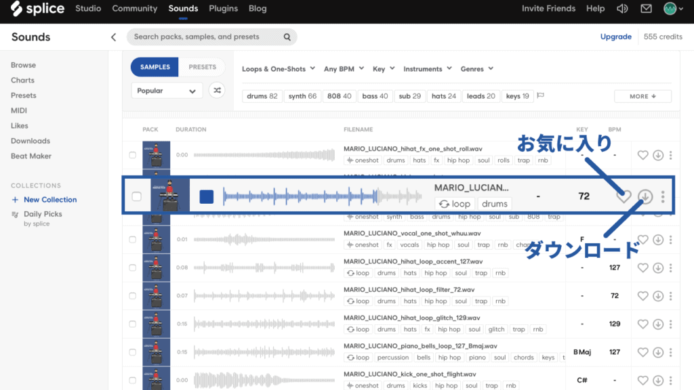Viewport: 694px width, 390px height.
Task: Stop playback with the blue square button
Action: click(207, 196)
